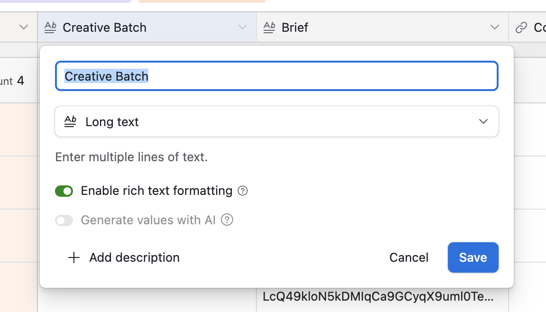Click the help icon beside Generate values with AI

pyautogui.click(x=227, y=220)
